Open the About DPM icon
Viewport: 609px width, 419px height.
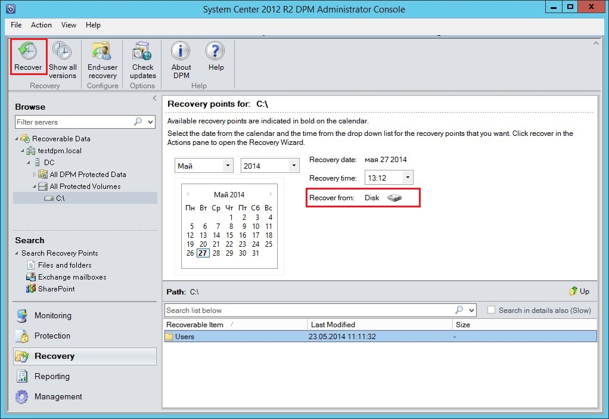[181, 52]
